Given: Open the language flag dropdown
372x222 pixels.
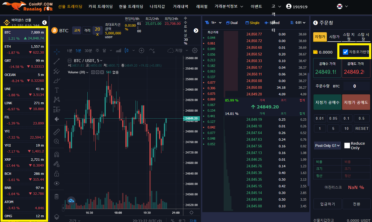Looking at the screenshot, I should [x=342, y=6].
